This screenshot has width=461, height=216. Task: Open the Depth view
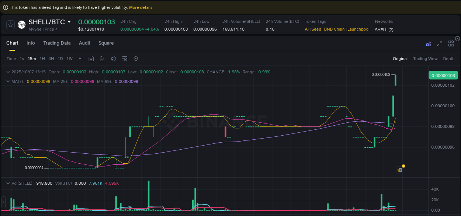click(448, 59)
